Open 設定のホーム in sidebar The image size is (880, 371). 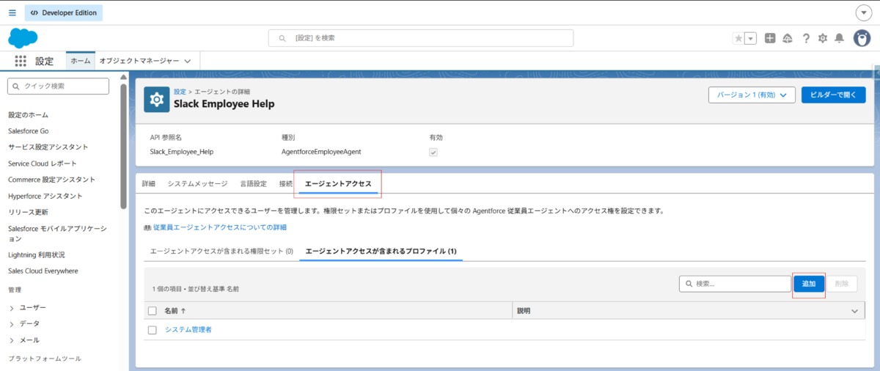(29, 115)
